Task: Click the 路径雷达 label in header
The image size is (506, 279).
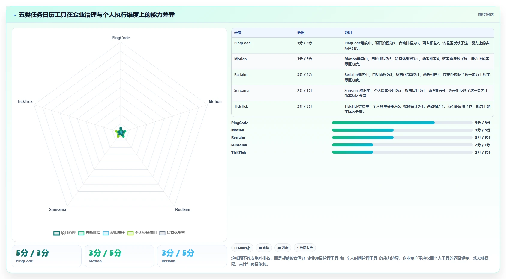Action: coord(486,14)
